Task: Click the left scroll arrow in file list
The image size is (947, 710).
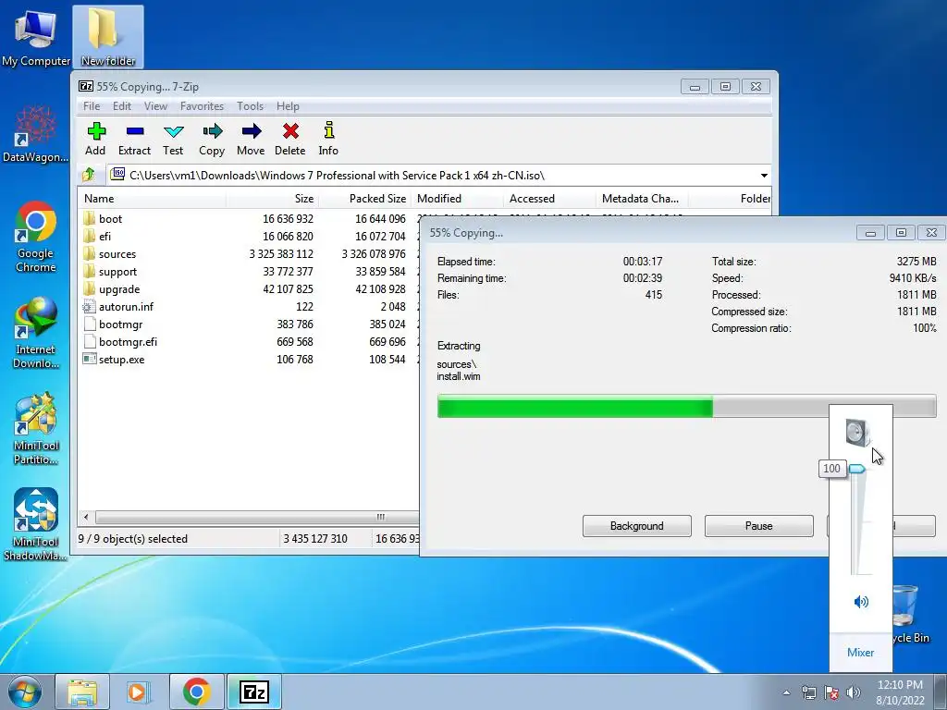Action: click(86, 518)
